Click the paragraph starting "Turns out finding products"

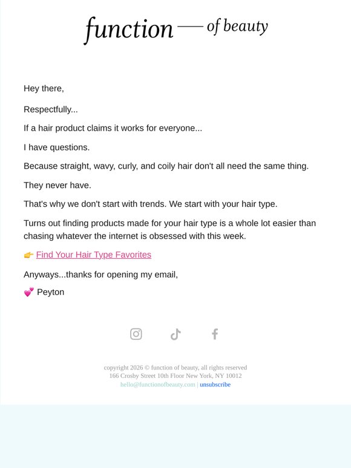[169, 230]
